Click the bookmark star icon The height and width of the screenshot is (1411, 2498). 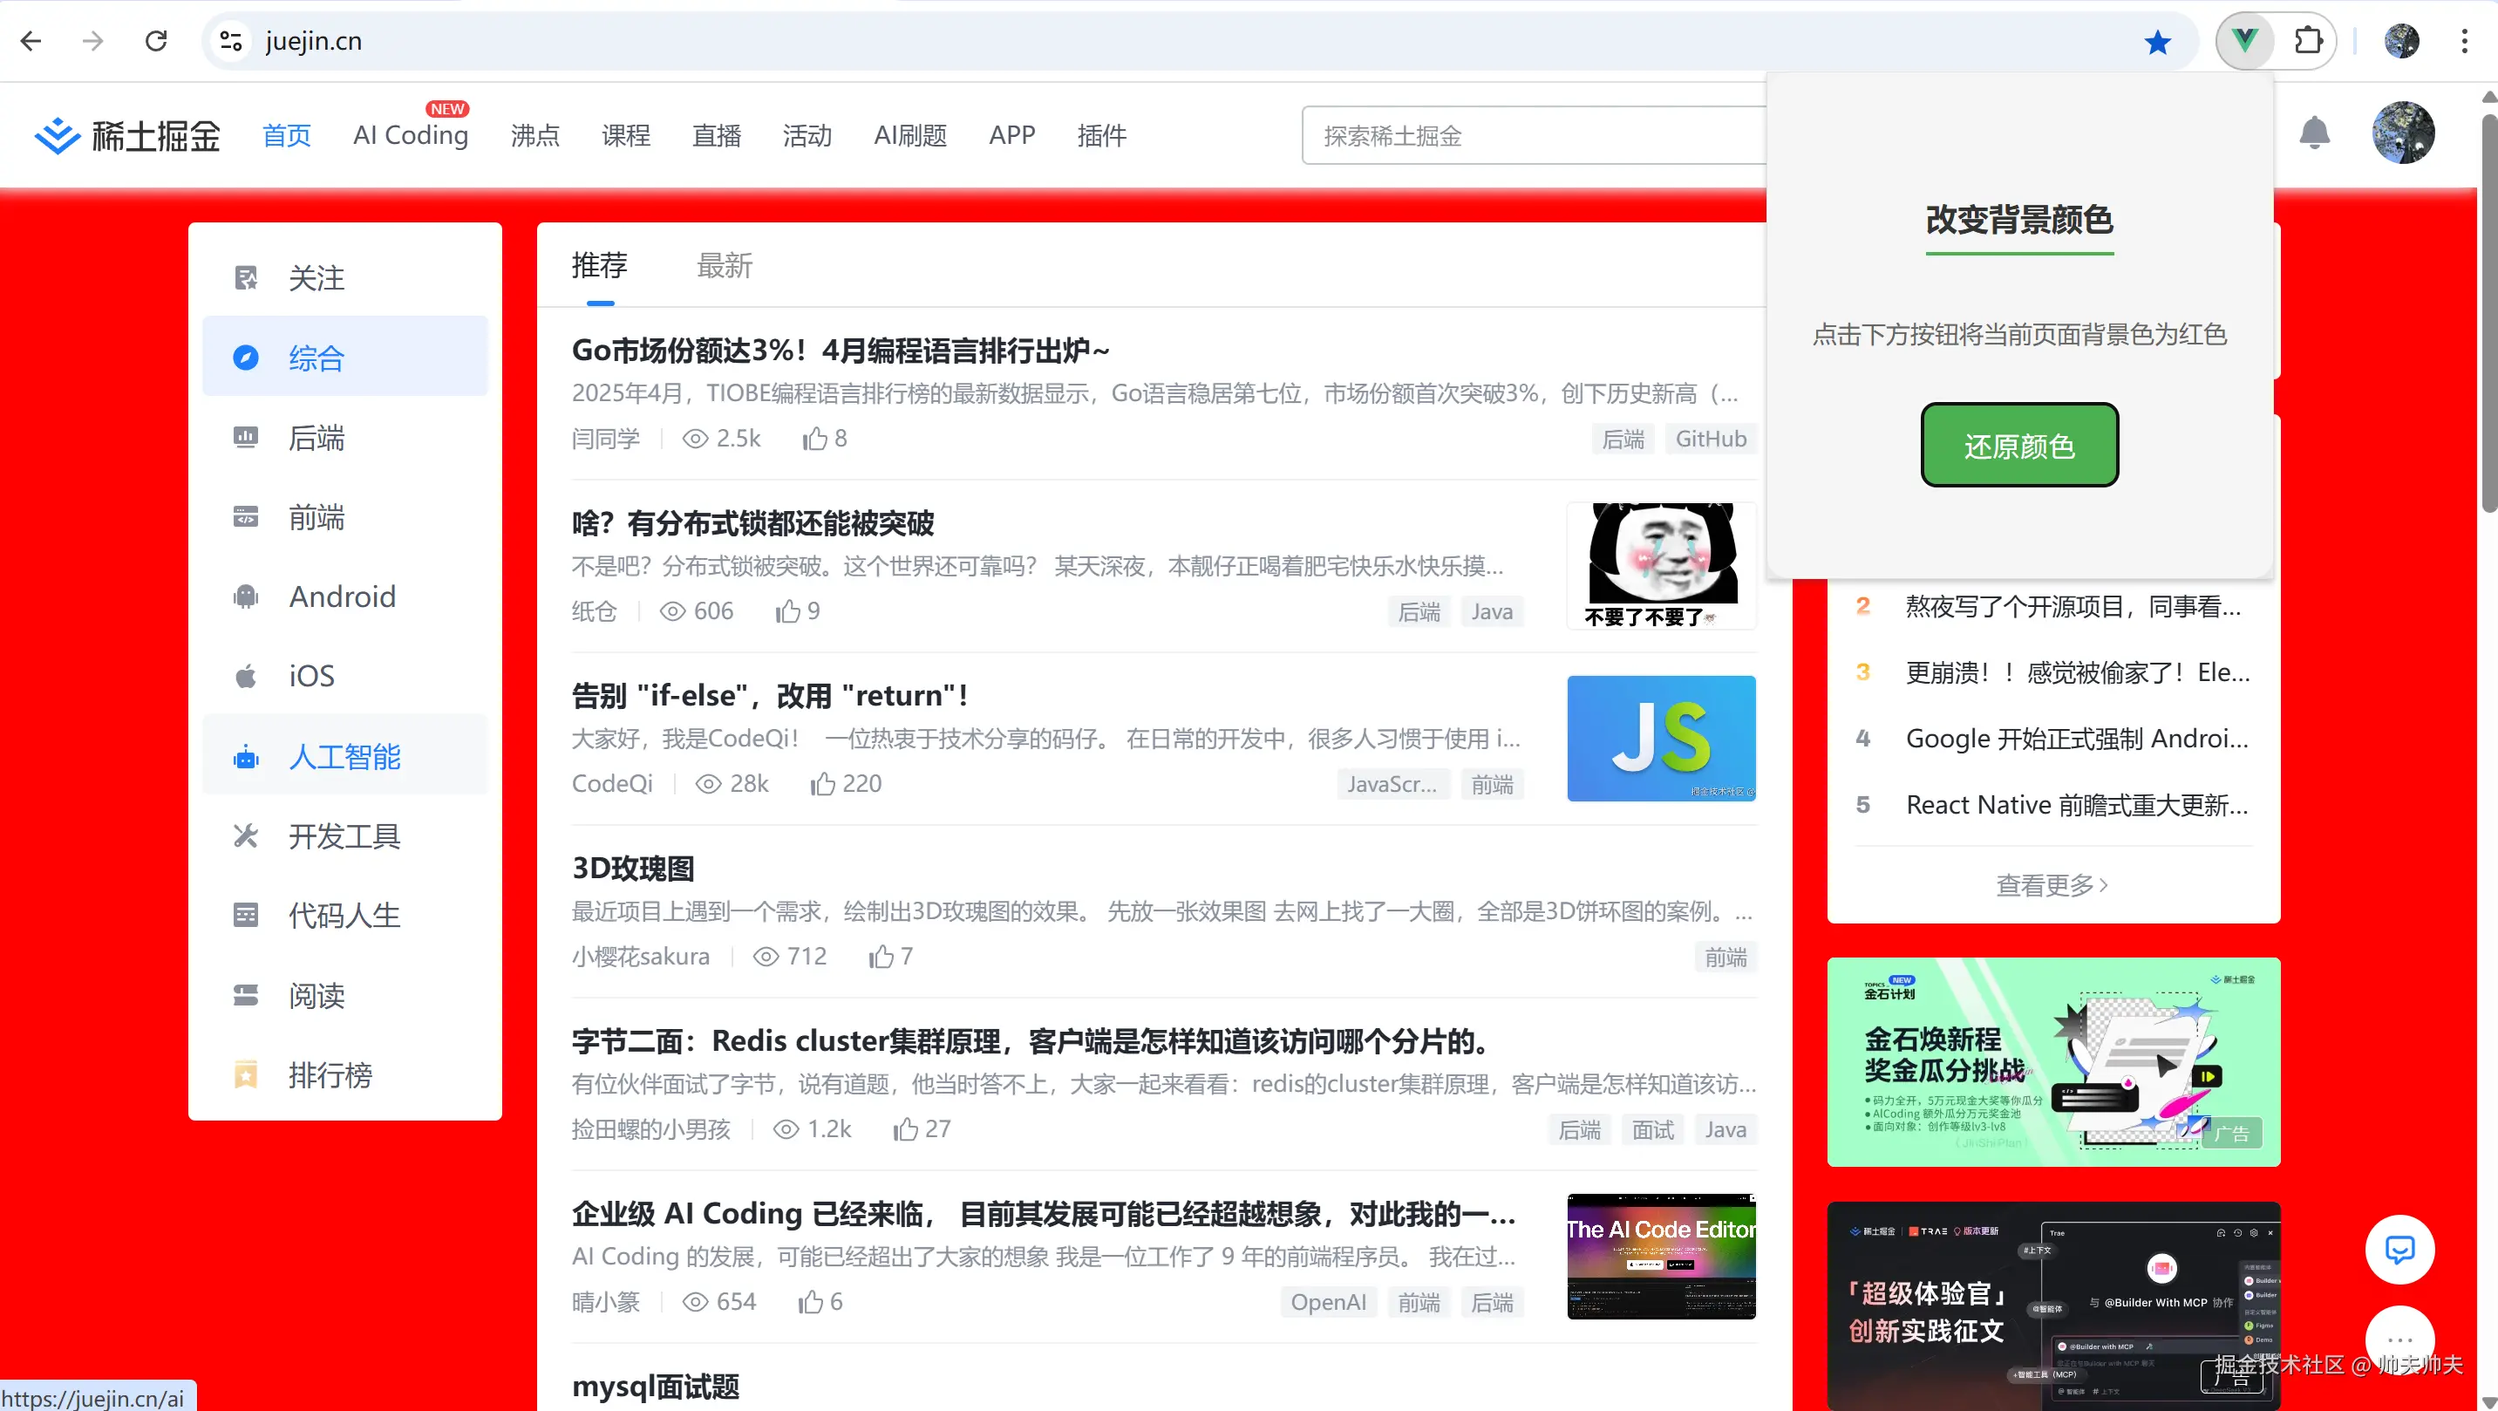(2157, 42)
